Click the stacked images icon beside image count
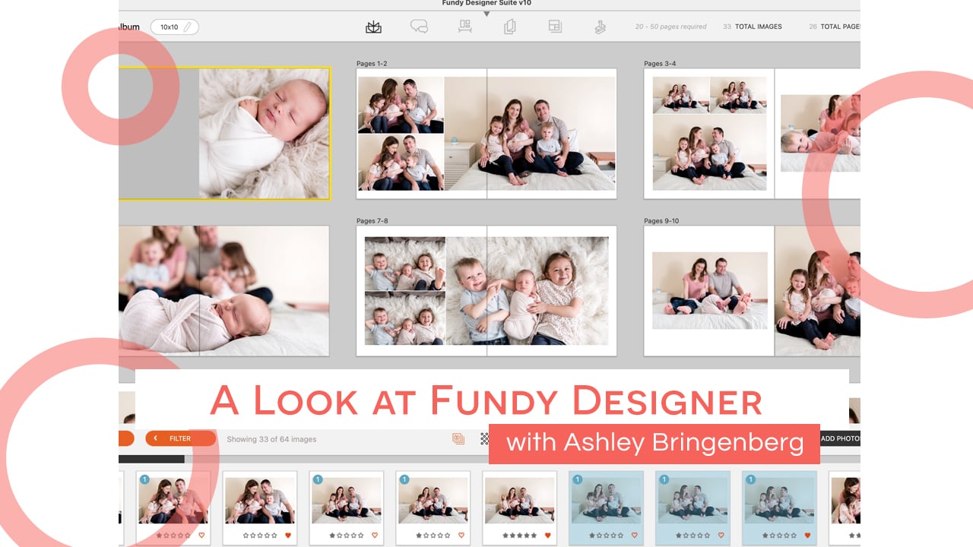Screen dimensions: 973x547 458,438
